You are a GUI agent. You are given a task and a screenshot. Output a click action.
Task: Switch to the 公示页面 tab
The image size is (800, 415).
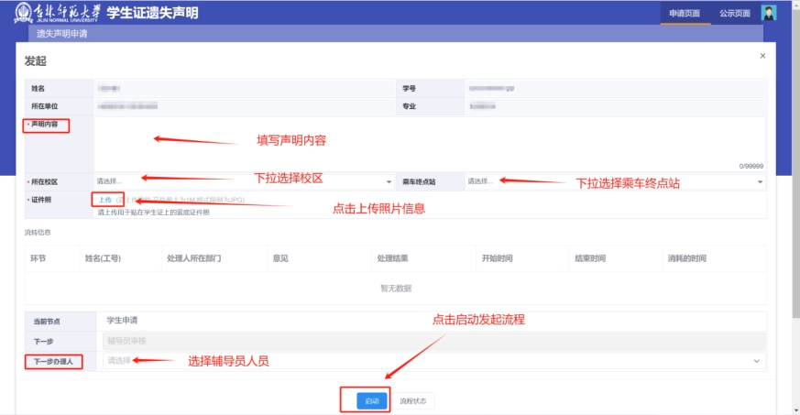(734, 14)
